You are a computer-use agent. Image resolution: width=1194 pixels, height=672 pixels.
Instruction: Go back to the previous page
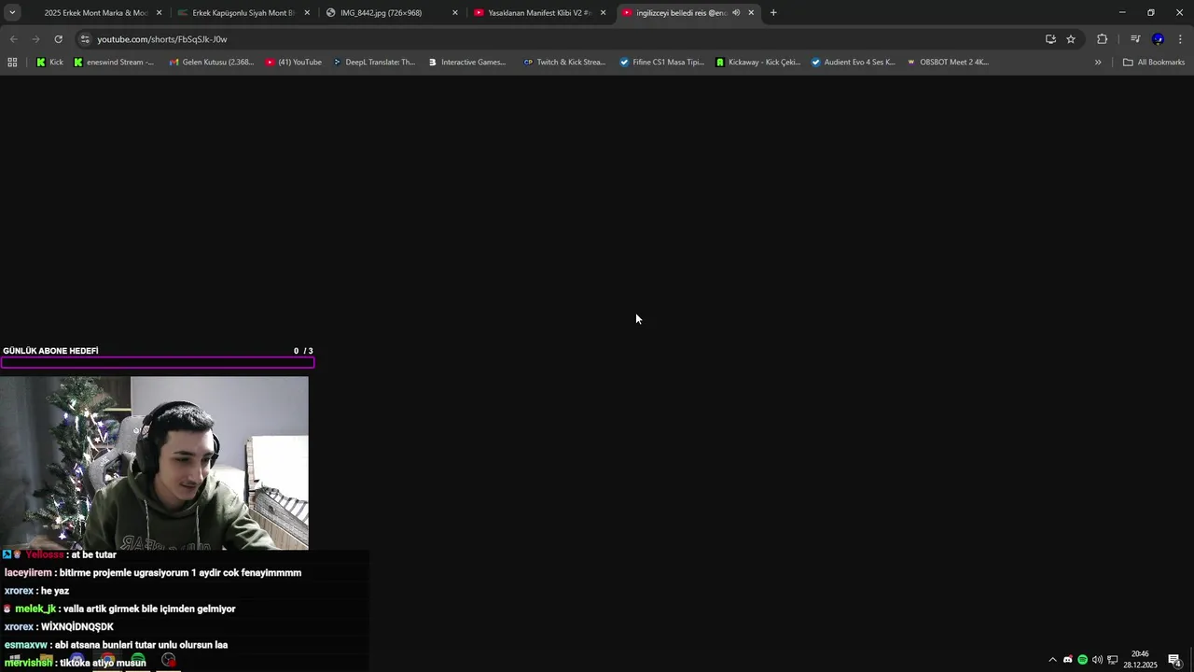coord(13,39)
